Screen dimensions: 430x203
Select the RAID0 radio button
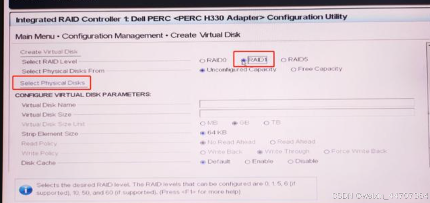pyautogui.click(x=202, y=61)
